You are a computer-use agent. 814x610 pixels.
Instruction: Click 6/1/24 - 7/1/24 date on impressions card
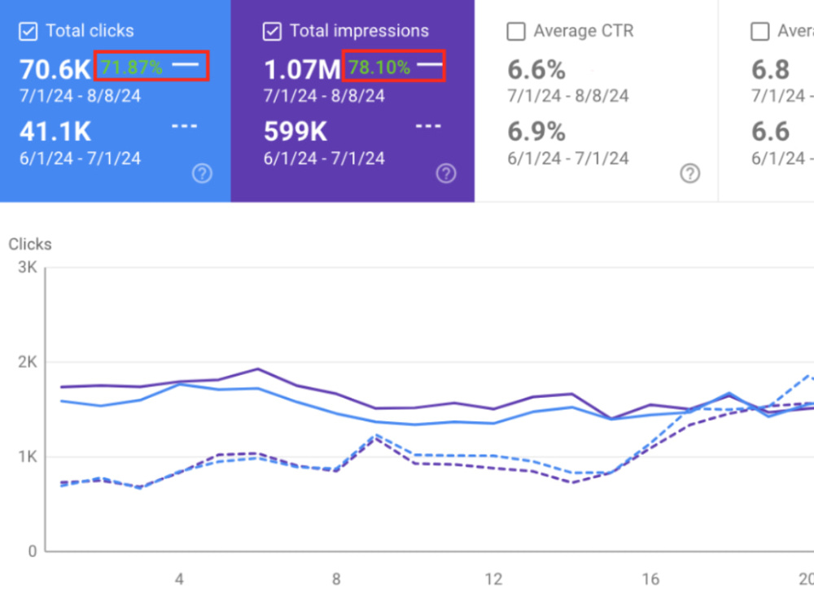click(324, 159)
